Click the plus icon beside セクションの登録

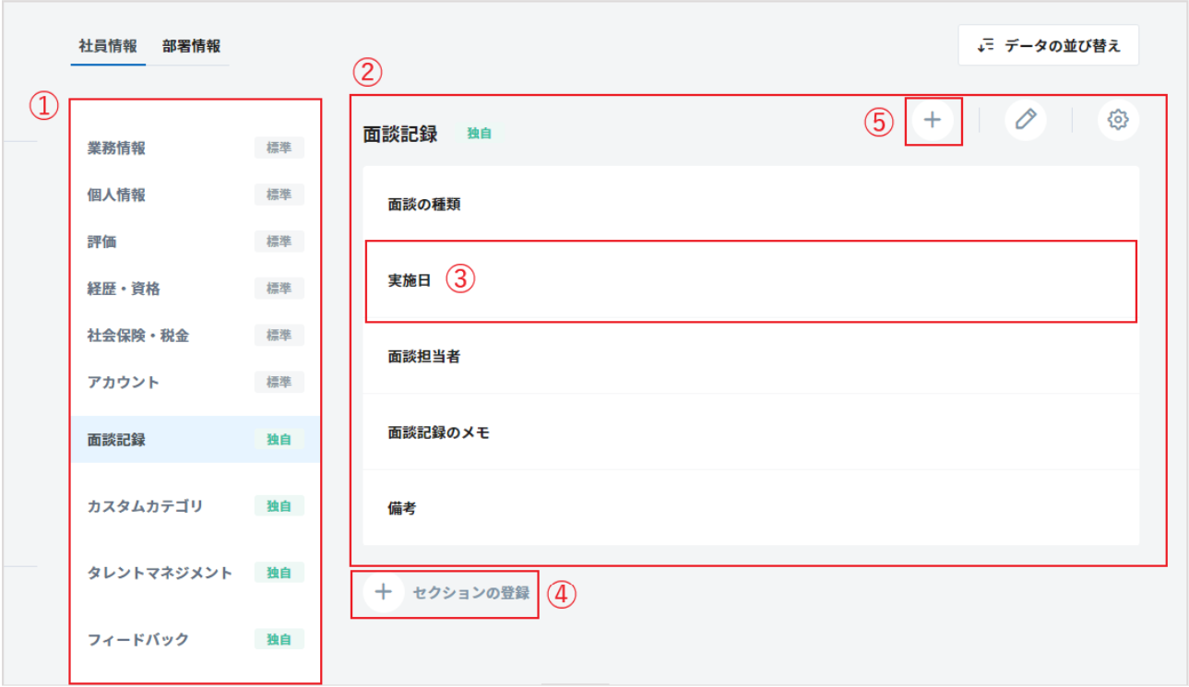pos(384,593)
